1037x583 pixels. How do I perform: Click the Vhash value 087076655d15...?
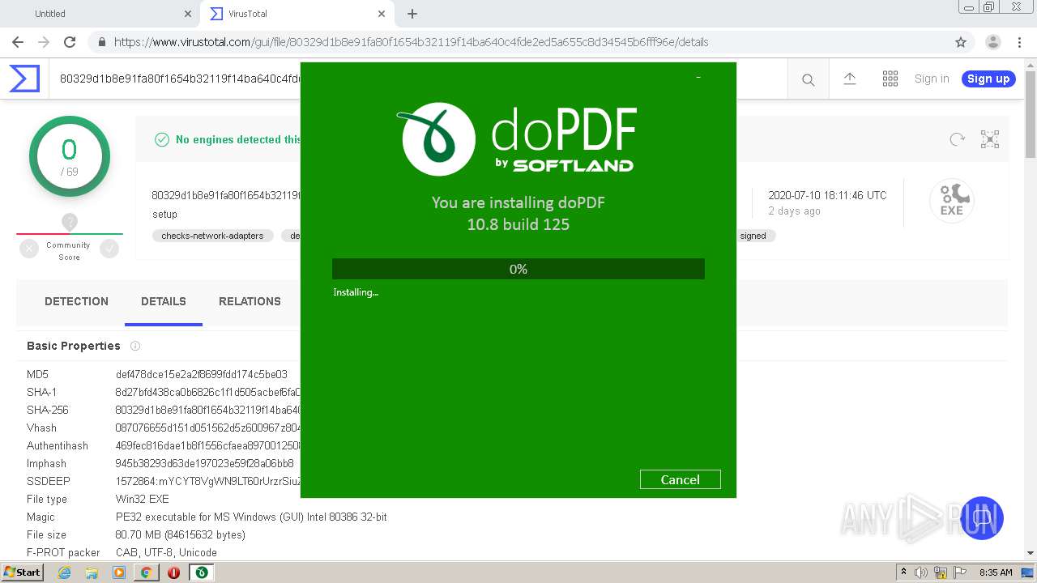pyautogui.click(x=208, y=428)
